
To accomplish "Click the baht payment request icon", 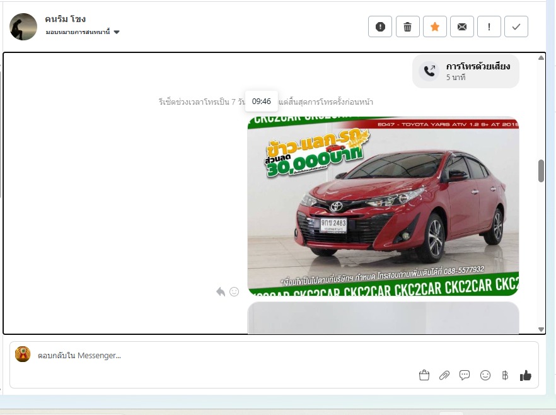I will click(505, 375).
